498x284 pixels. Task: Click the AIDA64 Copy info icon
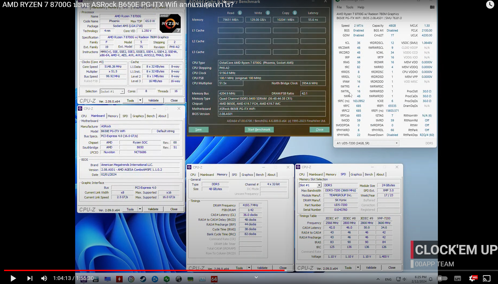click(x=295, y=13)
